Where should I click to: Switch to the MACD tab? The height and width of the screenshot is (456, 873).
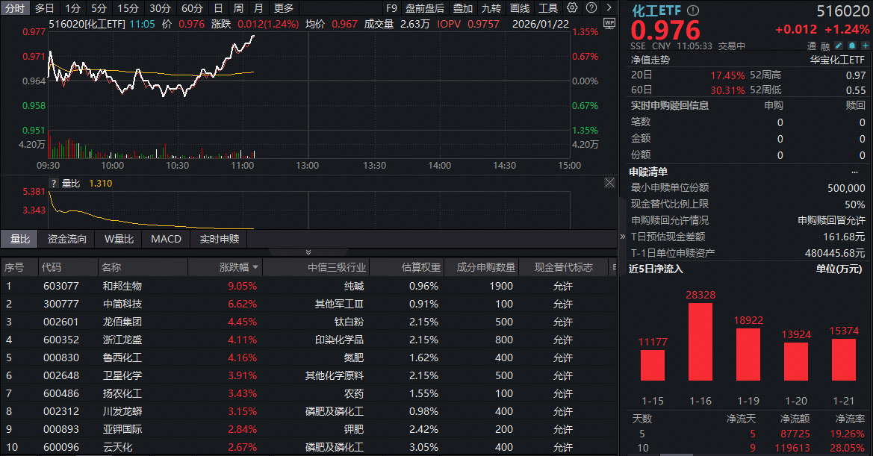tap(166, 239)
